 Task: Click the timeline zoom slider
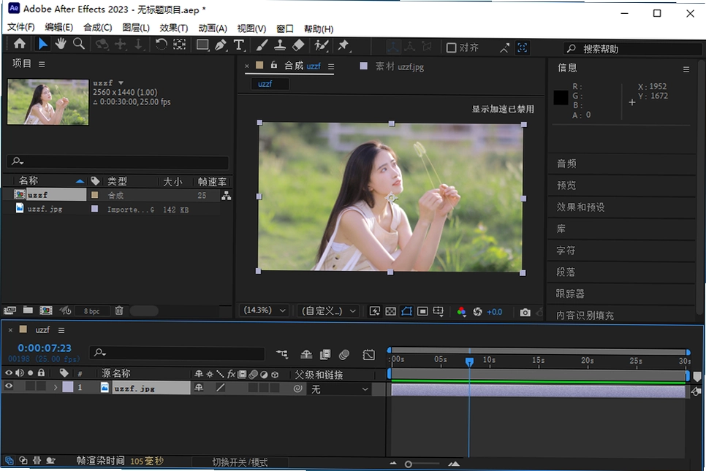(409, 464)
